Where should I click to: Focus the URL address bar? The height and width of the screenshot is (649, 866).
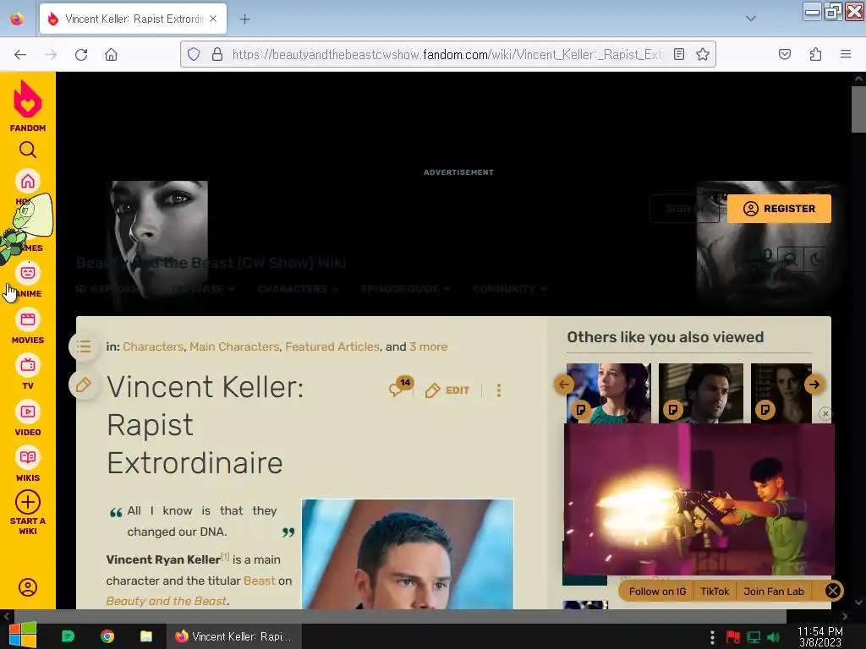(447, 54)
